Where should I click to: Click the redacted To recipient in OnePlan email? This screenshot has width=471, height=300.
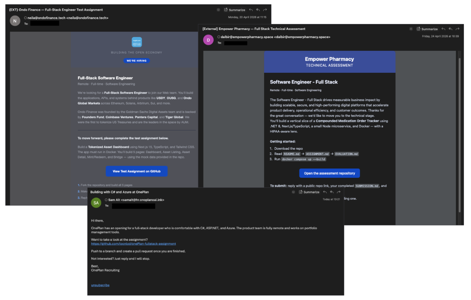(x=133, y=206)
